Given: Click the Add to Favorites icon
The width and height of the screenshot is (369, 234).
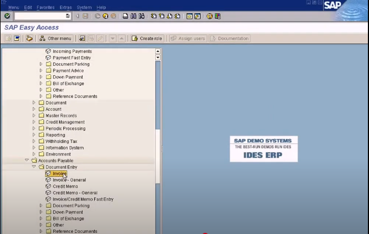Looking at the screenshot, I should [82, 38].
